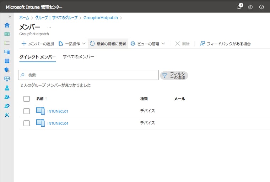Open Reports monitor icon in sidebar
Viewport: 270px width, 182px height.
(7, 79)
